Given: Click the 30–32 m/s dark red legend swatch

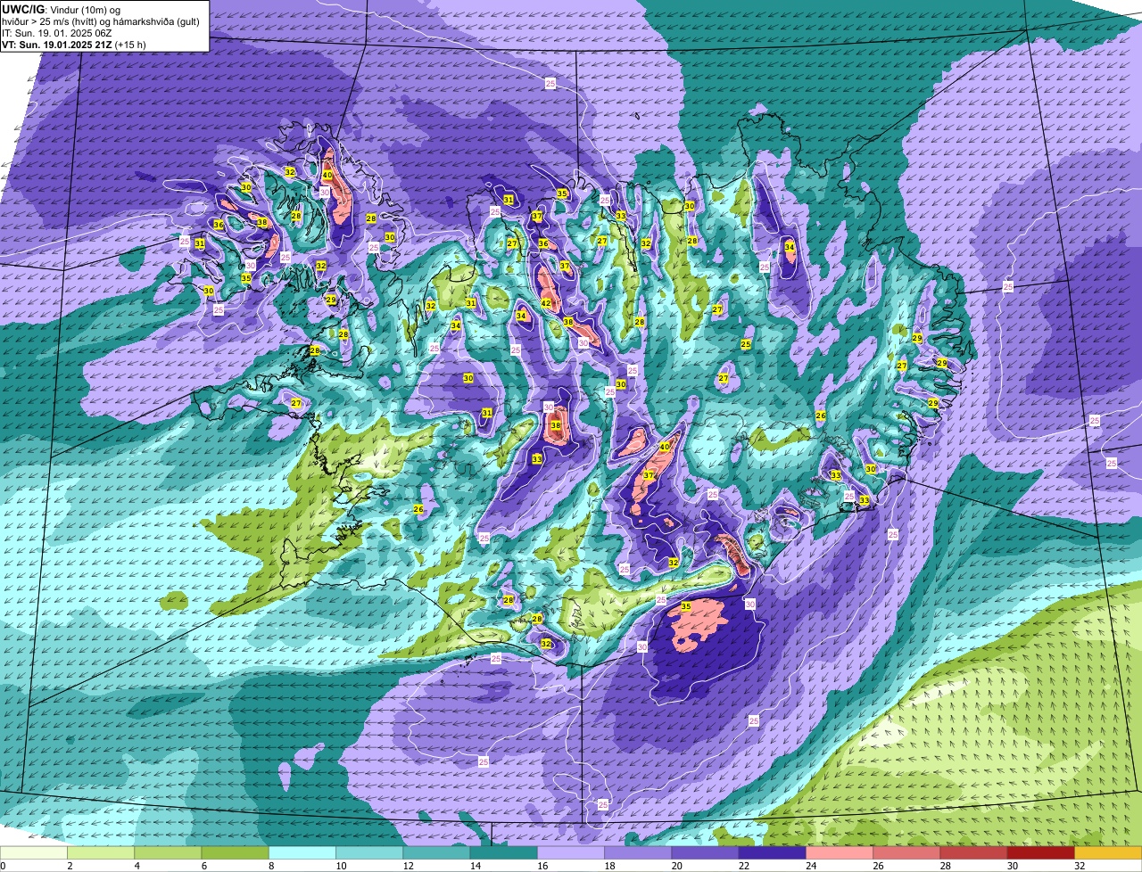Looking at the screenshot, I should pos(1040,853).
